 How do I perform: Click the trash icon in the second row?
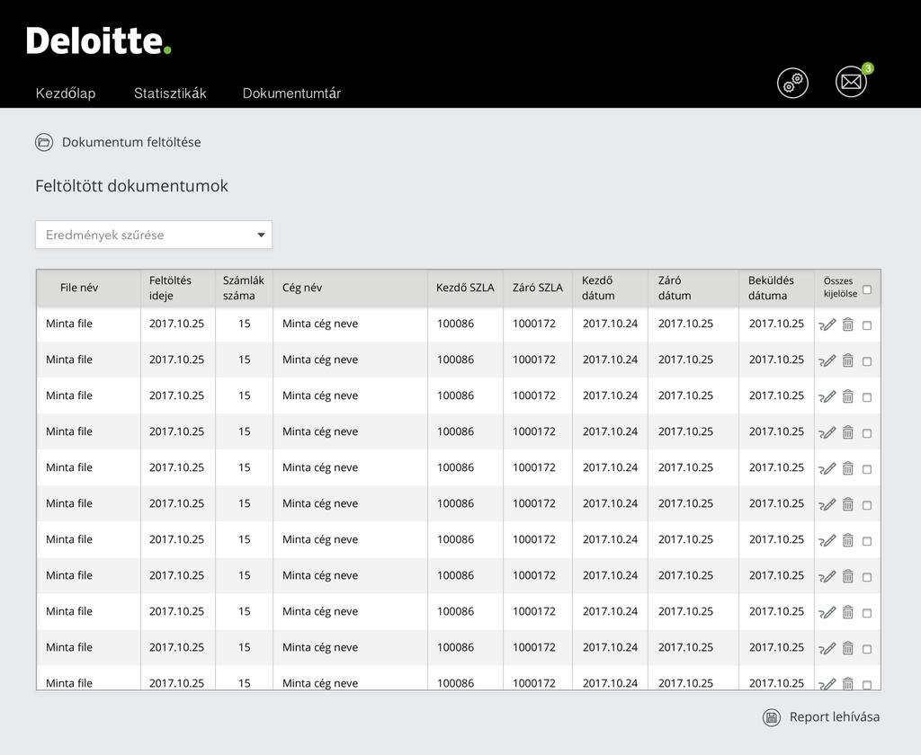[x=847, y=360]
